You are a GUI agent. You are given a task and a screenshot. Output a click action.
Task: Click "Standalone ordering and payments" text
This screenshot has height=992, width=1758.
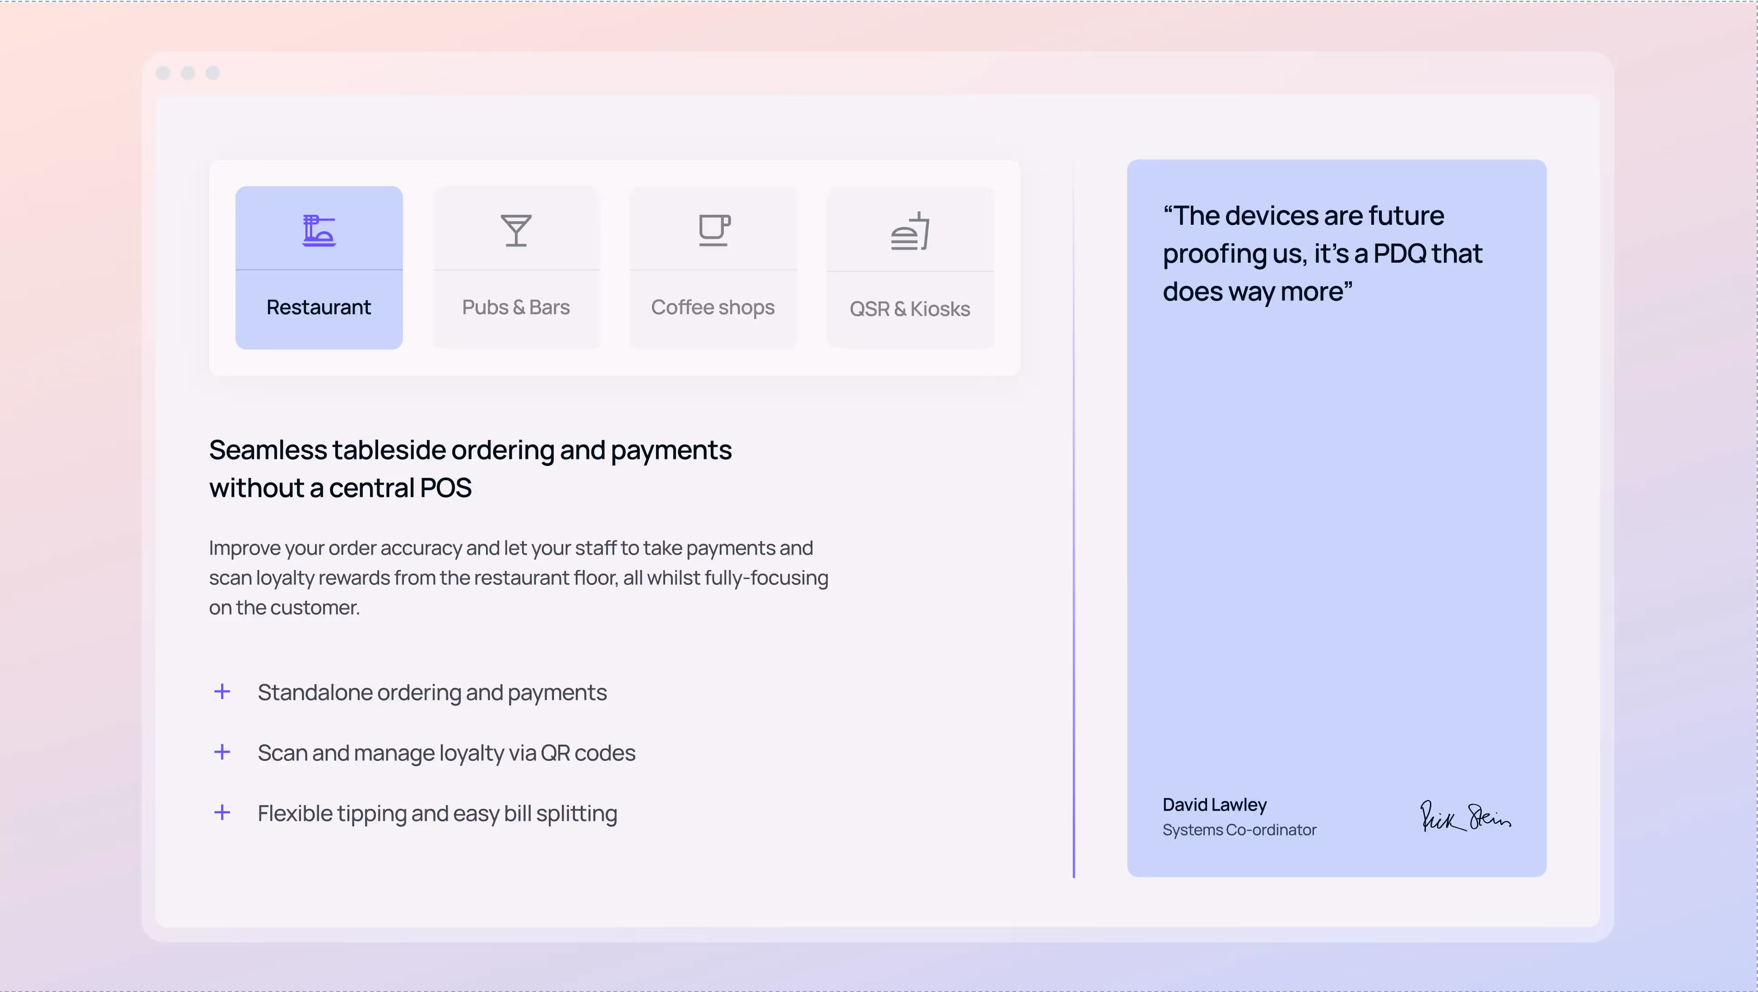[432, 692]
